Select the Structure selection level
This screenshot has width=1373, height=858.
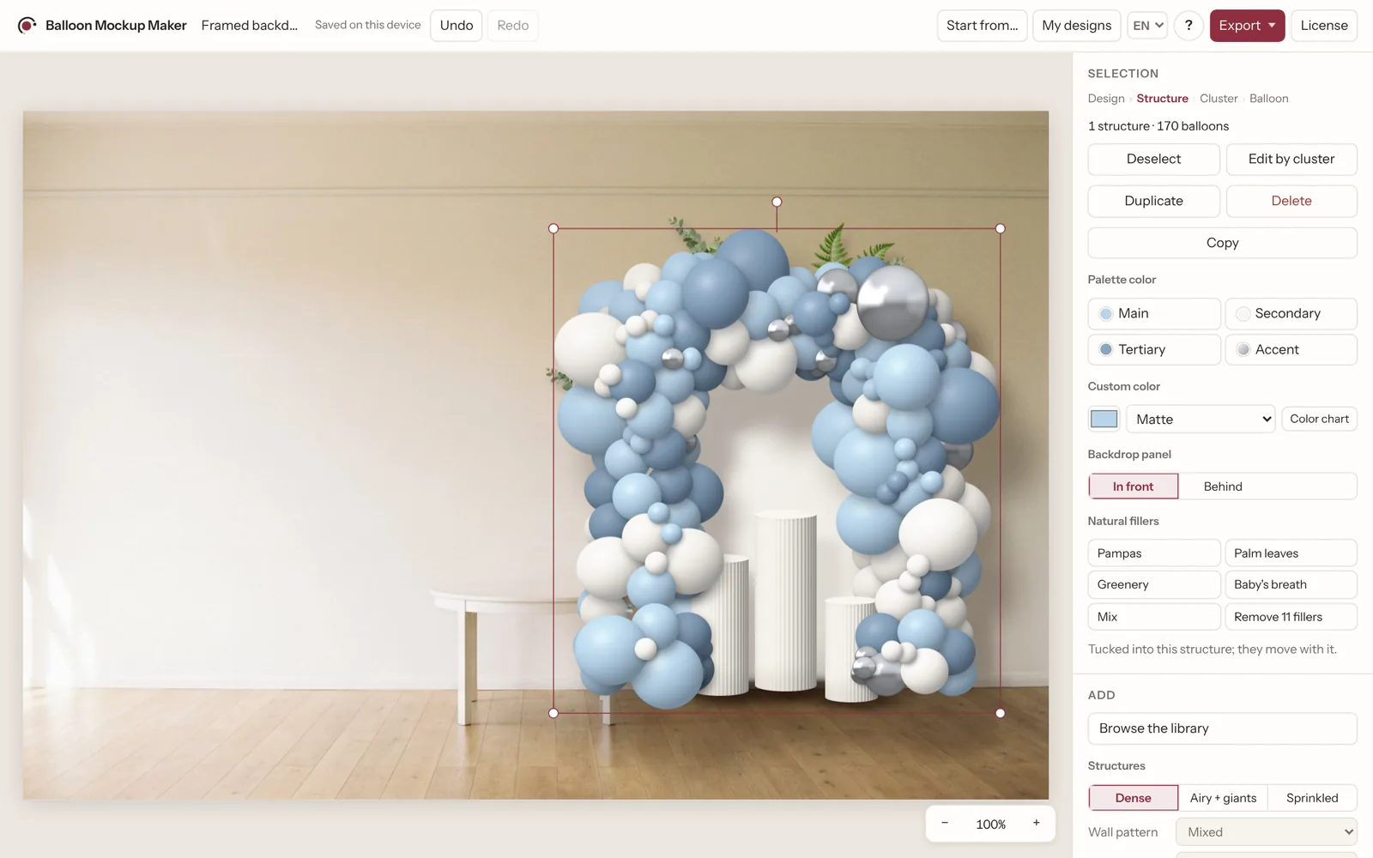(x=1163, y=99)
